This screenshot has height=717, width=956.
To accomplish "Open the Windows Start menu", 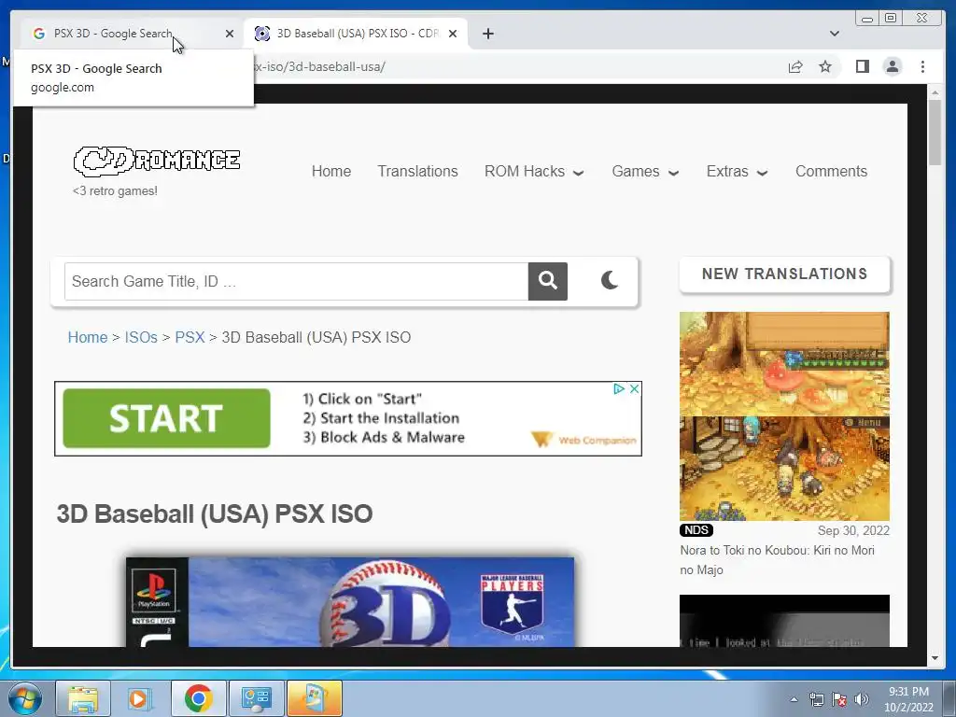I will pyautogui.click(x=24, y=698).
